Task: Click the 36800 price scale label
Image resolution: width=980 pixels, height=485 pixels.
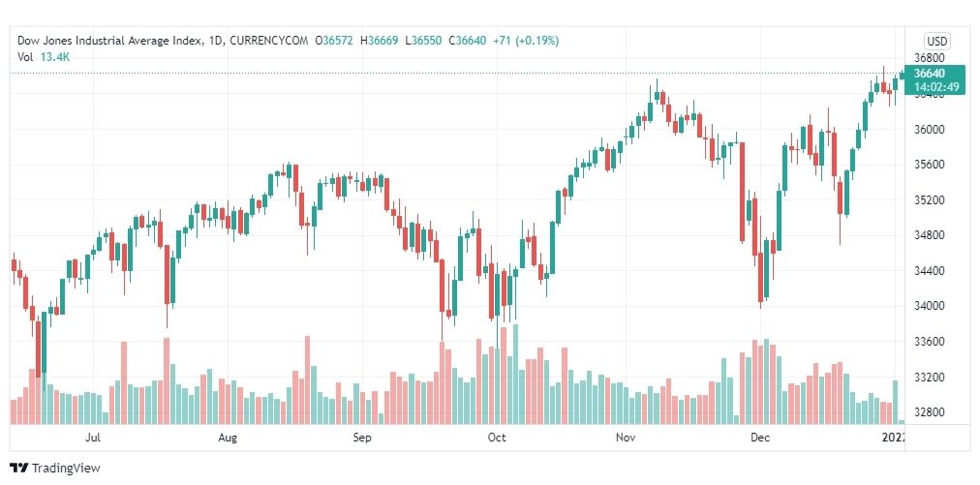Action: 928,59
